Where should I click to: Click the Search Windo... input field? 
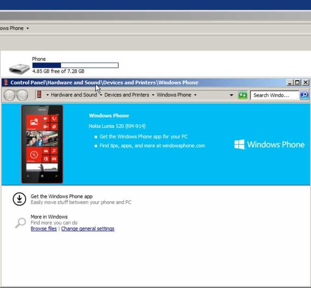tap(274, 95)
